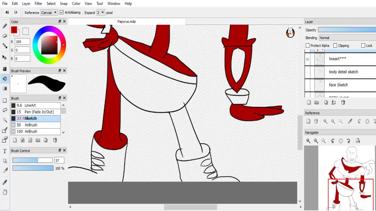Viewport: 376px width, 211px height.
Task: Merge the layer down
Action: [334, 102]
